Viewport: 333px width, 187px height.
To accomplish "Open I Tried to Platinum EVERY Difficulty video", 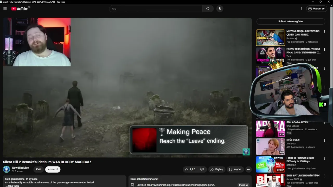I will [x=300, y=159].
